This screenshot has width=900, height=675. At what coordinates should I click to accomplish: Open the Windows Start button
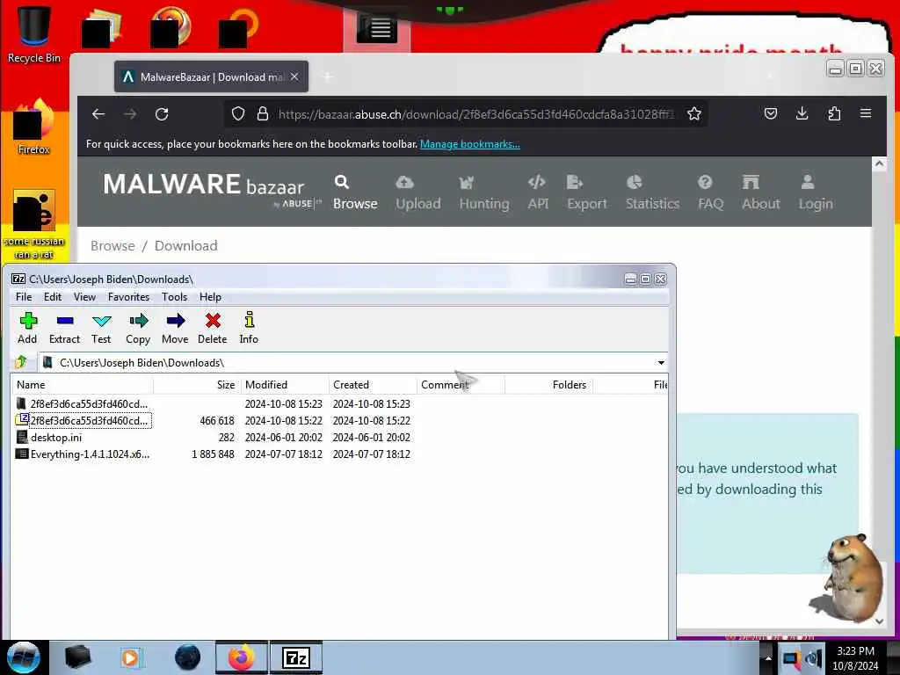tap(23, 657)
